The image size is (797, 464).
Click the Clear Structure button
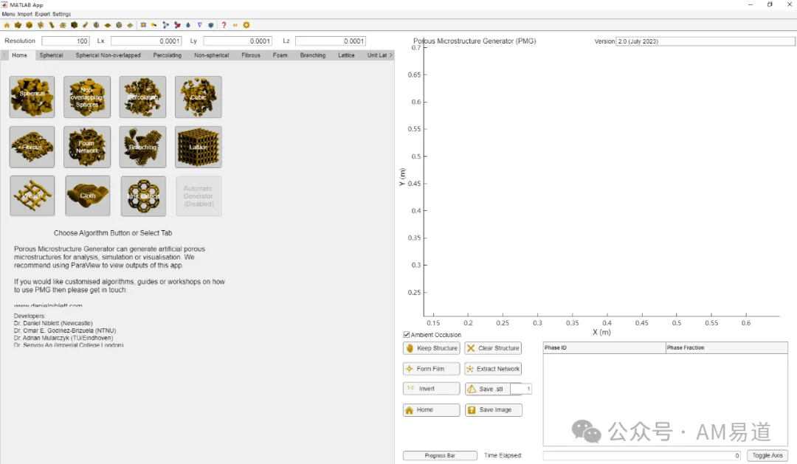tap(493, 348)
